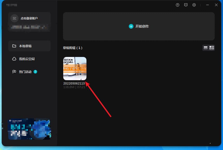Open settings via the hexagon gear icon
Image resolution: width=223 pixels, height=150 pixels.
(x=194, y=5)
